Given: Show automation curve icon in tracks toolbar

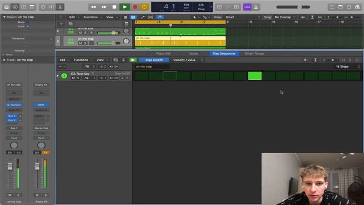Looking at the screenshot, I should click(143, 17).
